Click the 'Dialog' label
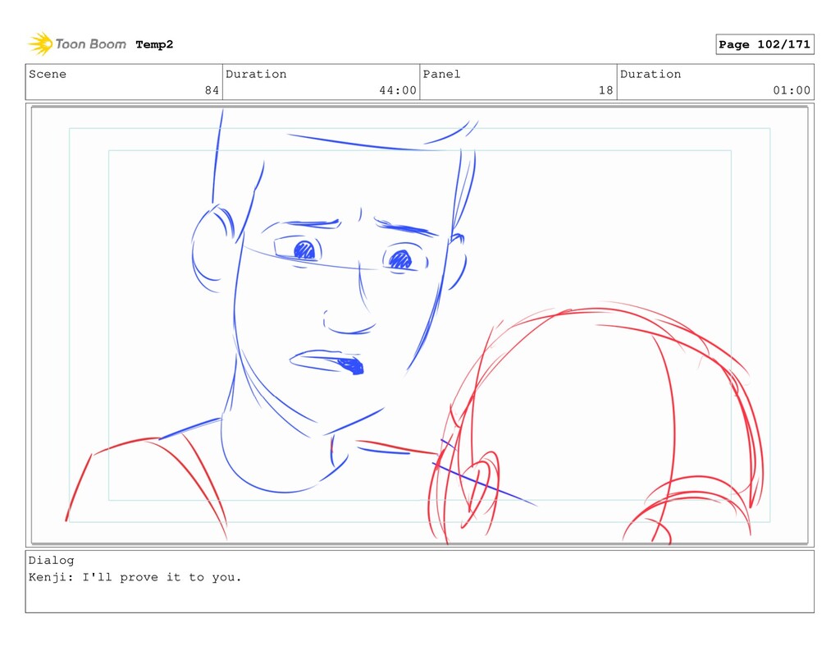The width and height of the screenshot is (840, 651). [x=52, y=561]
